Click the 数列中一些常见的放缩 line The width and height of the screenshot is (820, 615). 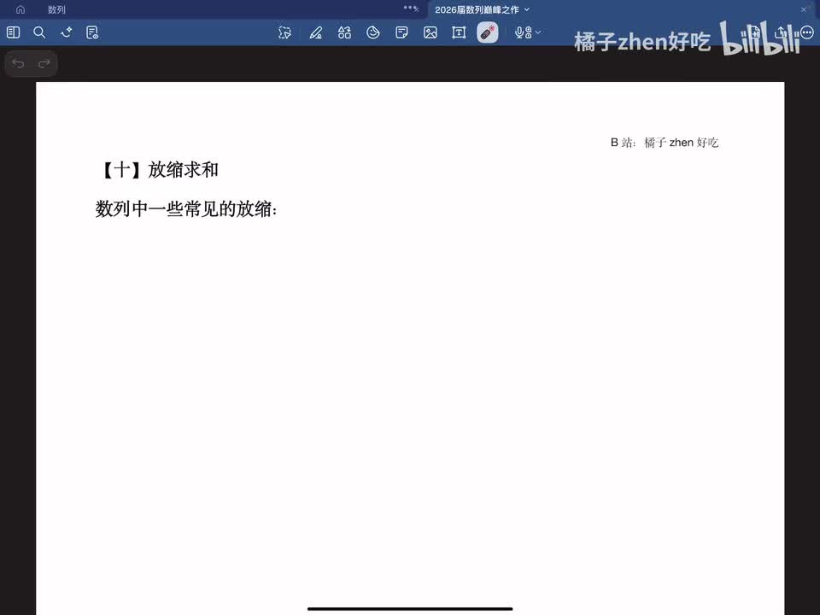point(186,208)
